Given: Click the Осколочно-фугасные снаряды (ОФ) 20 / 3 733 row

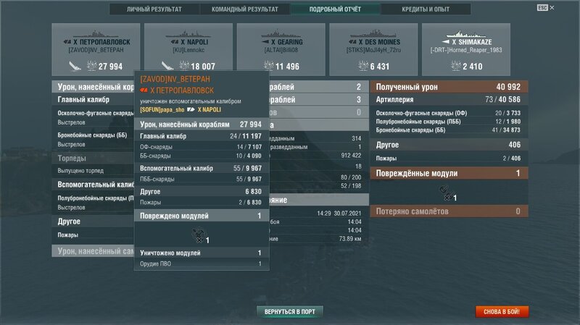Looking at the screenshot, I should point(449,113).
